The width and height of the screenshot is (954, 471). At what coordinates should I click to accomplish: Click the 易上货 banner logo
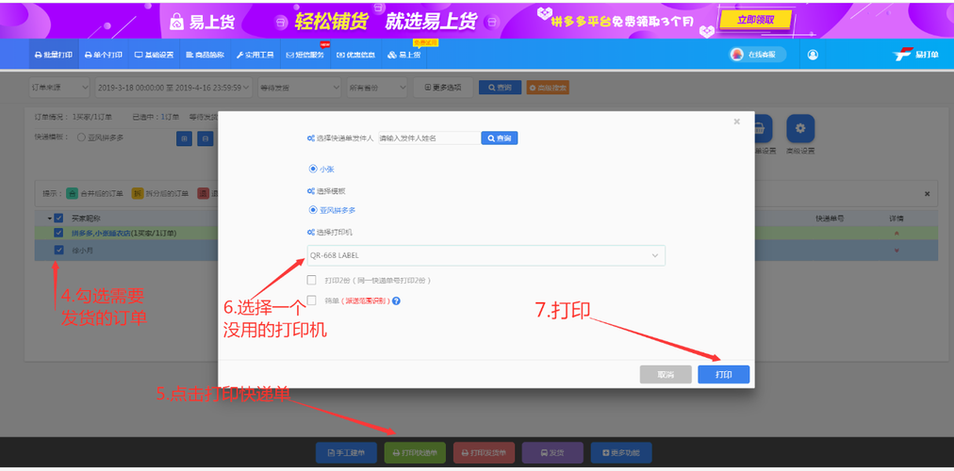click(x=202, y=22)
